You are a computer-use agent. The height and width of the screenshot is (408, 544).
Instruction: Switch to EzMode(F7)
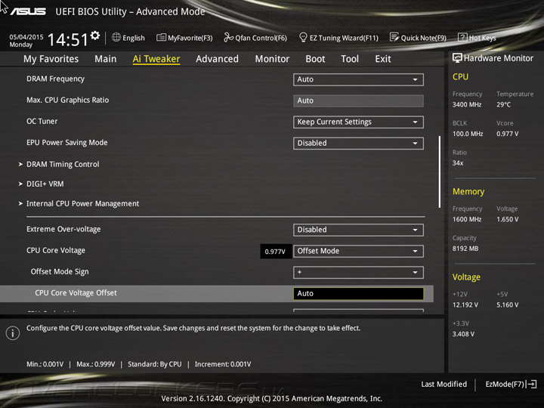[x=511, y=384]
